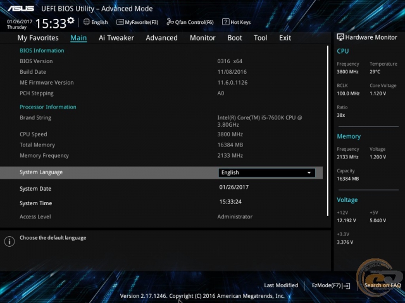The height and width of the screenshot is (303, 405).
Task: Click the main panel vertical scrollbar
Action: pyautogui.click(x=328, y=131)
